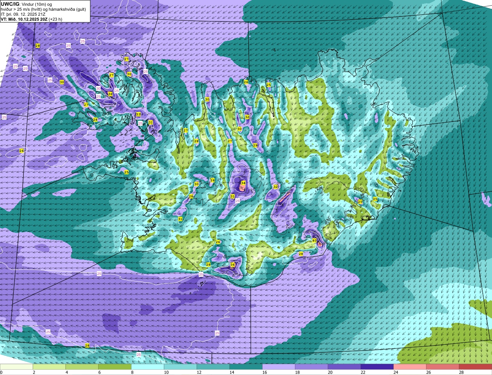The width and height of the screenshot is (492, 375).
Task: Click the title line 'UWC/IG: Vindur (10m) og'
Action: point(26,4)
